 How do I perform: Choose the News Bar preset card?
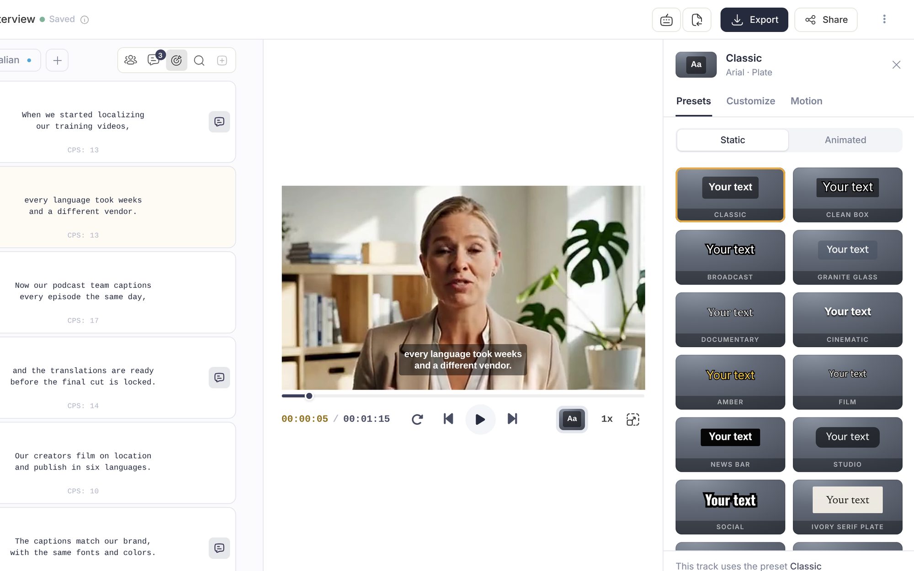click(x=730, y=444)
